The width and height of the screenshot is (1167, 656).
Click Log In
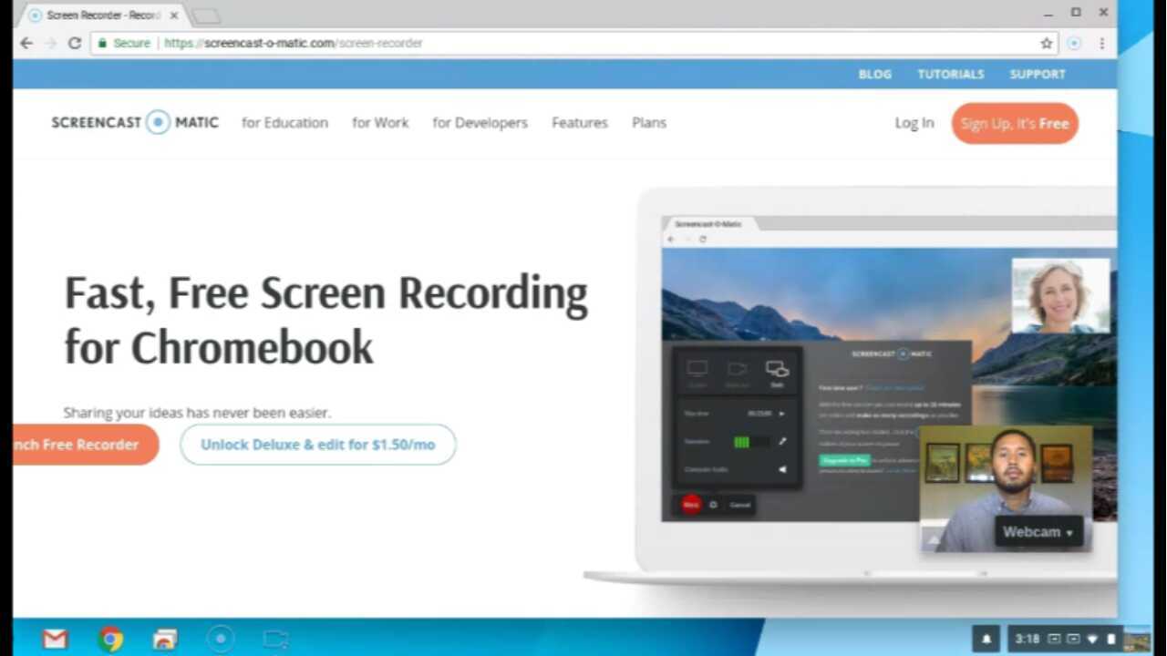[914, 123]
